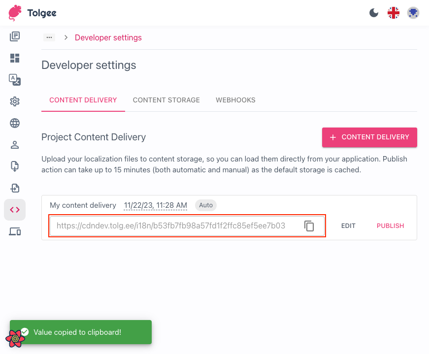Viewport: 429px width, 354px height.
Task: Select the Developer settings code icon
Action: click(x=14, y=210)
